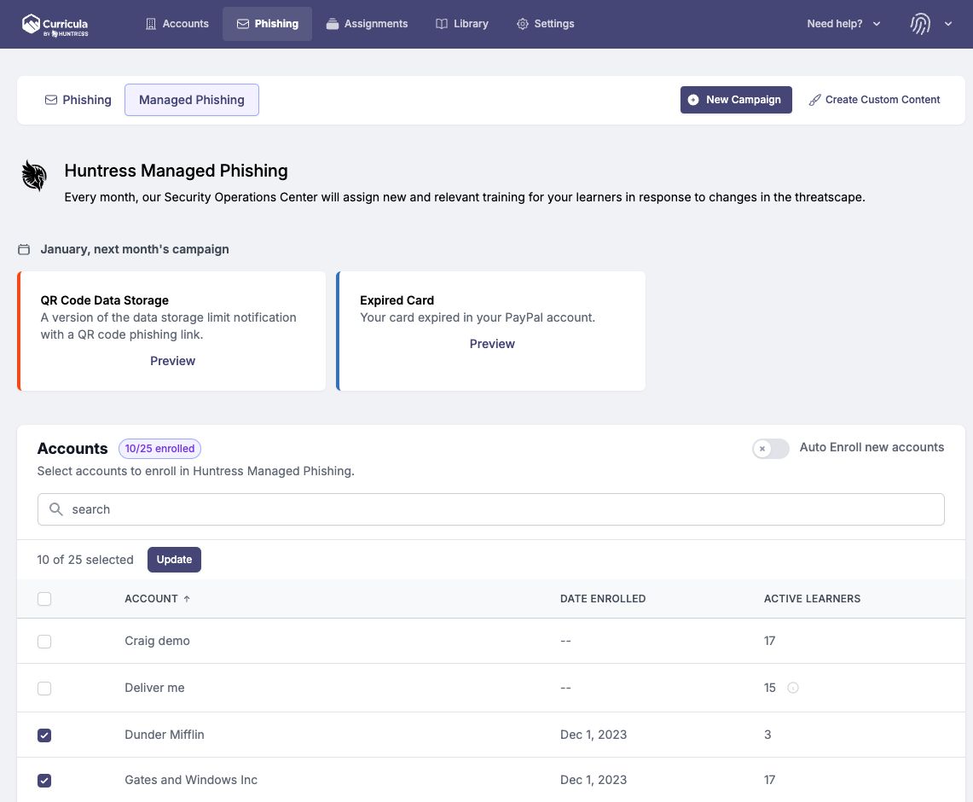Click the New Campaign button
Screen dimensions: 973x802
pos(736,100)
